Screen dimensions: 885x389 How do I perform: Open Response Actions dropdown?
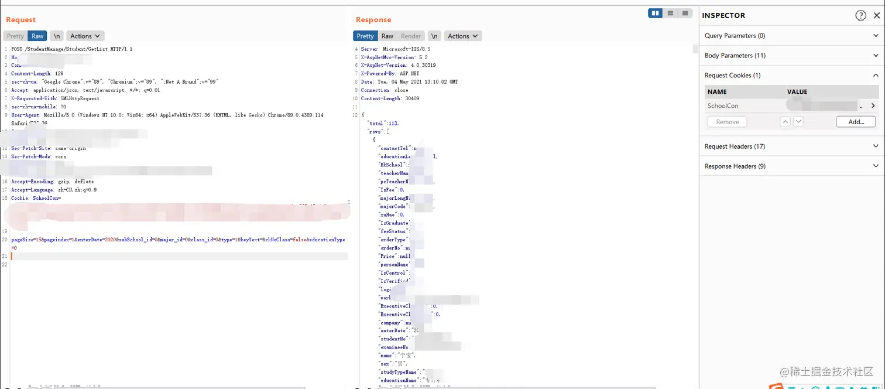[463, 36]
